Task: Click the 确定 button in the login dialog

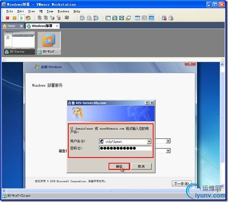Action: (119, 166)
